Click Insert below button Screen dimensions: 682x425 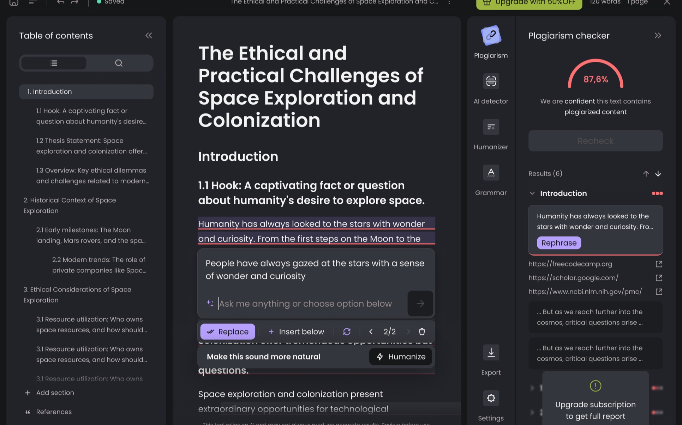pos(296,332)
